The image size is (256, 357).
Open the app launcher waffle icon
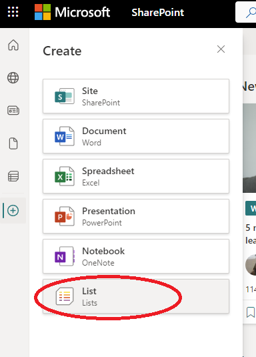13,11
